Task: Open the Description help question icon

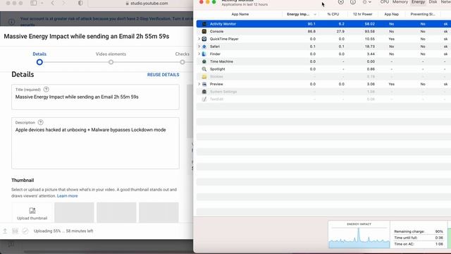Action: click(x=41, y=122)
